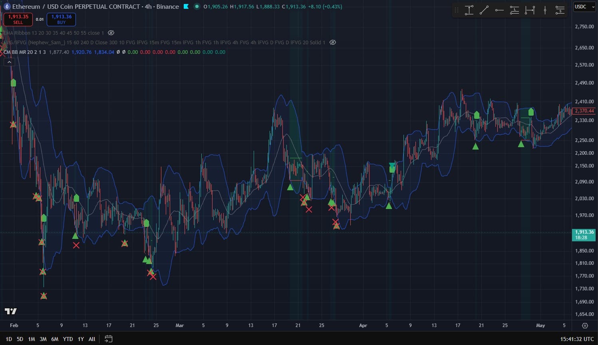Click the 0.01 spread value
This screenshot has width=598, height=345.
pos(40,19)
